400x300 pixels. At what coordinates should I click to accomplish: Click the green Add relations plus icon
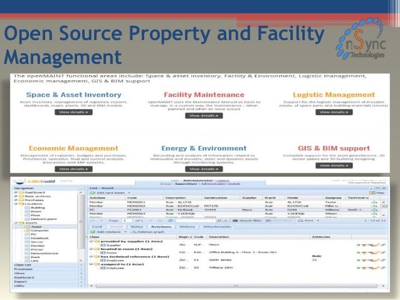tap(93, 232)
